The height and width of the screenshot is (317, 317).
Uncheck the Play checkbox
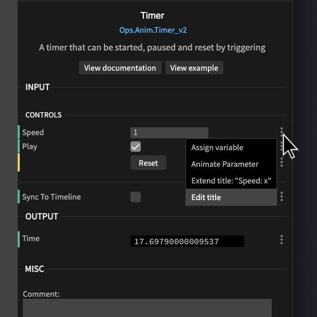(136, 147)
